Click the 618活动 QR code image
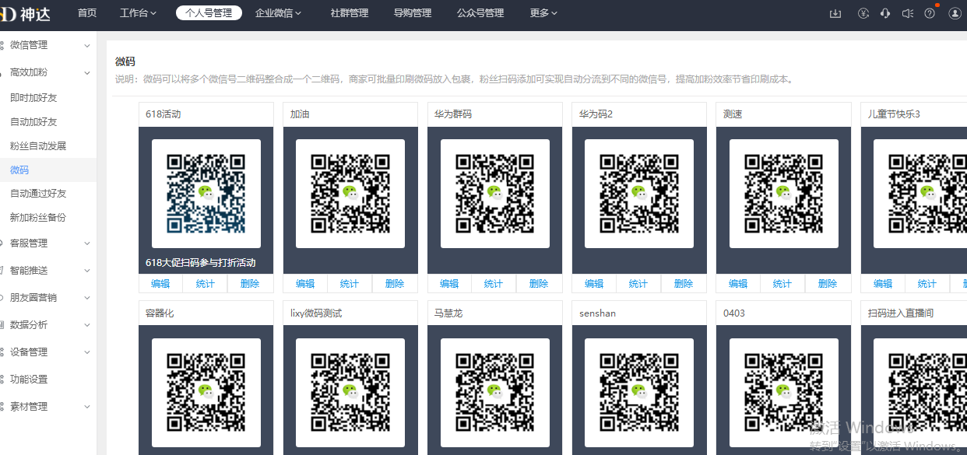 tap(206, 194)
